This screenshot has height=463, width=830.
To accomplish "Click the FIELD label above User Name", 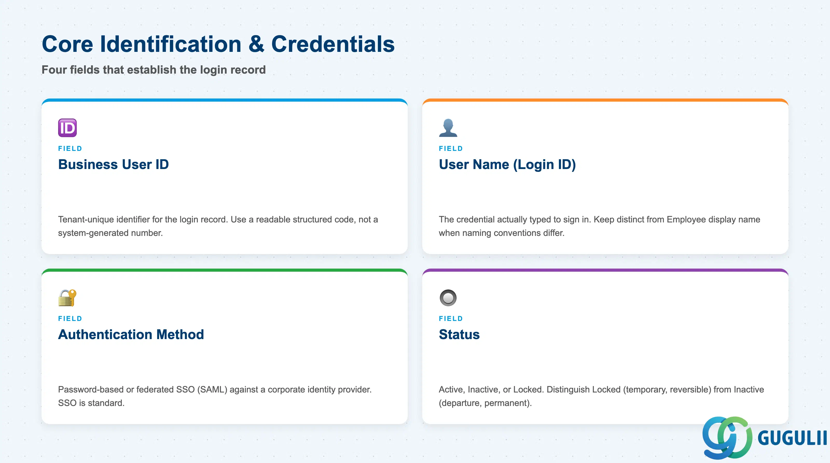I will pos(451,149).
